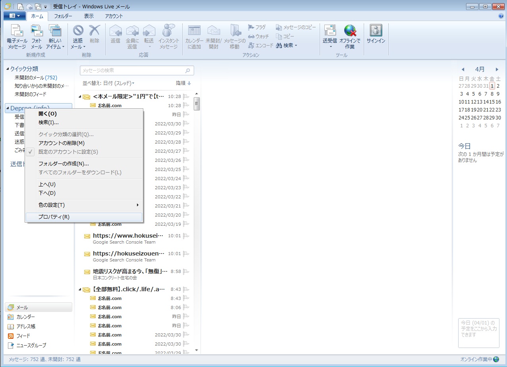This screenshot has width=507, height=367.
Task: Select 未開封のフィード quick view
Action: 31,94
